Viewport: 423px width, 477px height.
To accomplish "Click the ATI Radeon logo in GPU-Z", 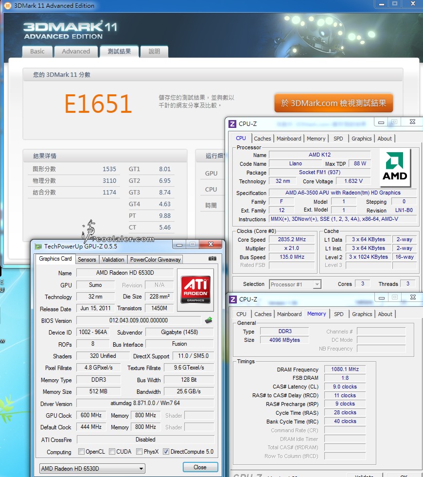I will (x=195, y=290).
